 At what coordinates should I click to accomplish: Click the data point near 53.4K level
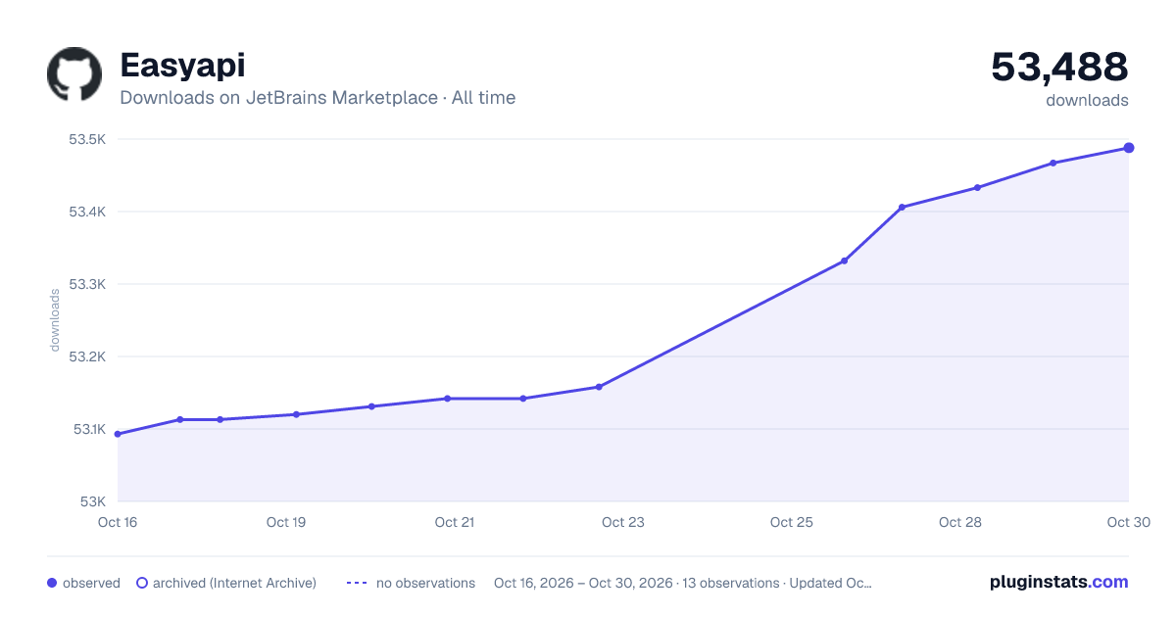tap(902, 207)
